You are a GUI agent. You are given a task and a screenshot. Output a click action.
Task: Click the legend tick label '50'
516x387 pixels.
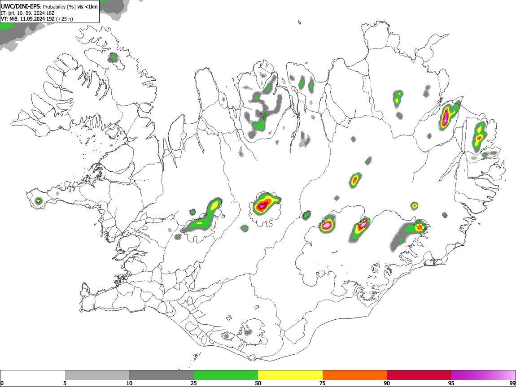(258, 383)
